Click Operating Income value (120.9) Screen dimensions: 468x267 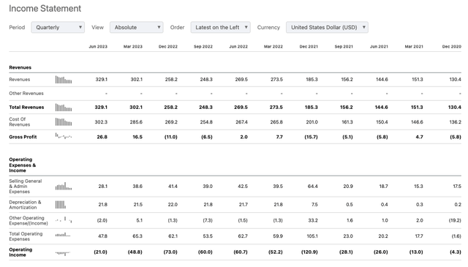[309, 252]
